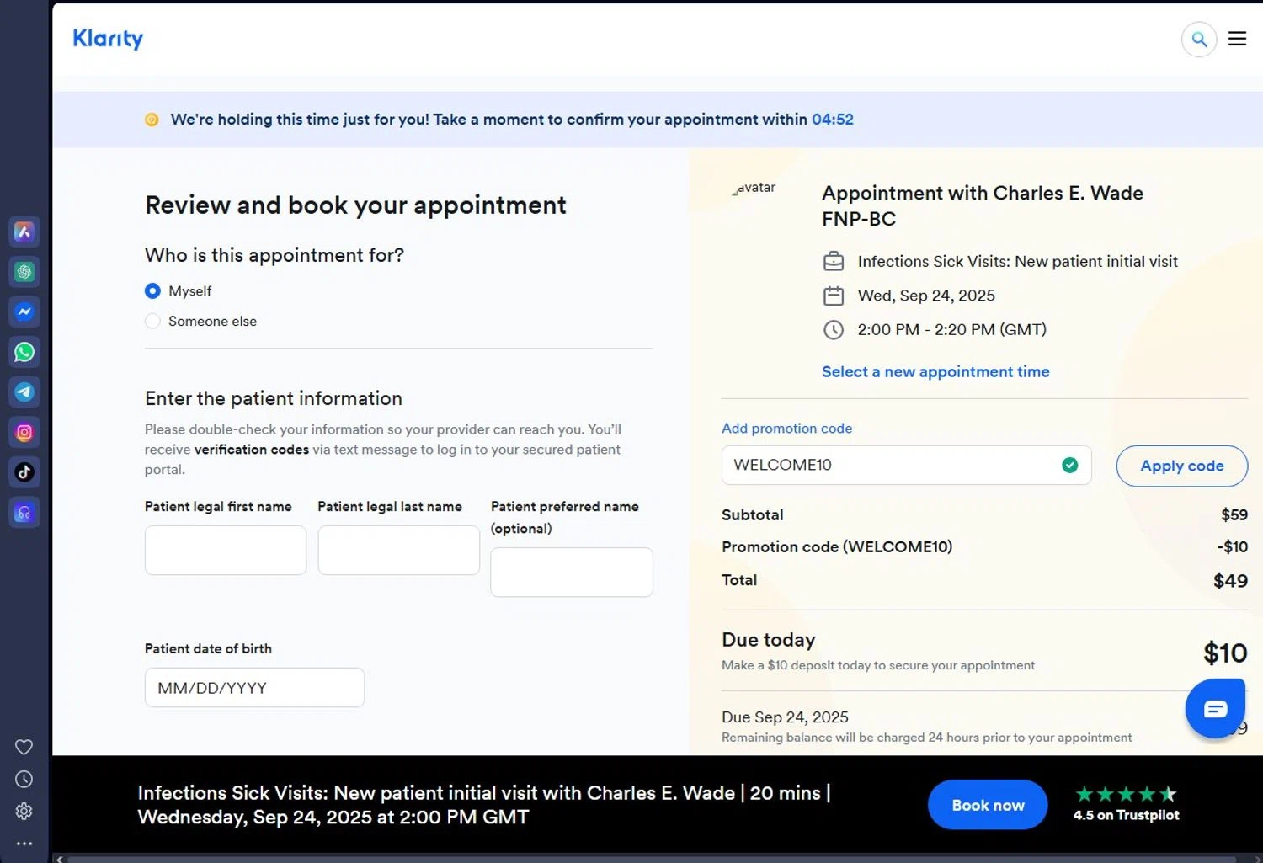Image resolution: width=1263 pixels, height=863 pixels.
Task: Focus the Patient legal first name field
Action: pyautogui.click(x=226, y=551)
